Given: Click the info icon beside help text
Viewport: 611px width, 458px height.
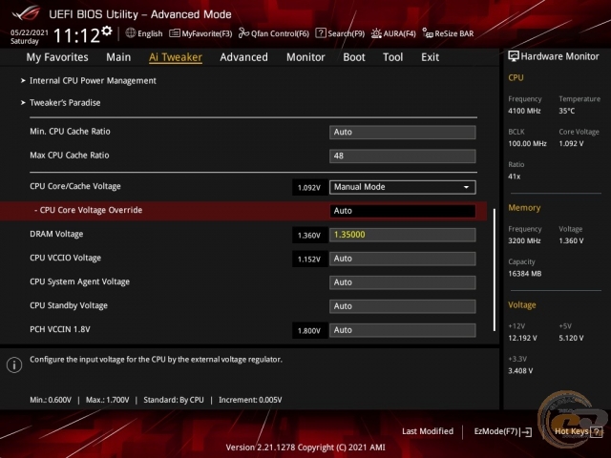Looking at the screenshot, I should pos(14,364).
